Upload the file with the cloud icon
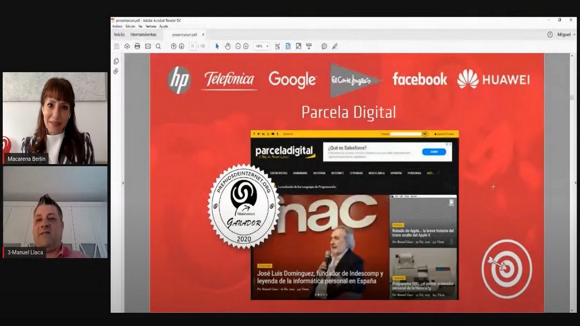 click(127, 46)
